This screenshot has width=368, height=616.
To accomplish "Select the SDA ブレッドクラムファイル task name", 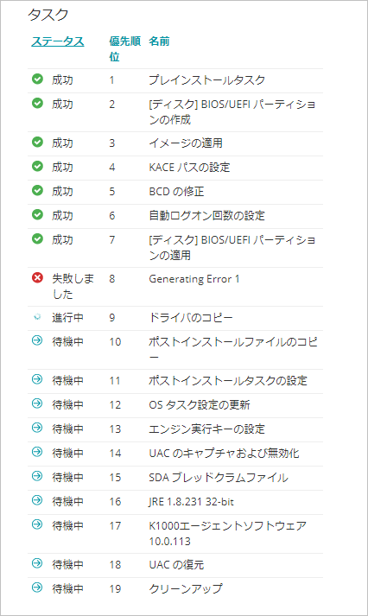I will coord(219,477).
